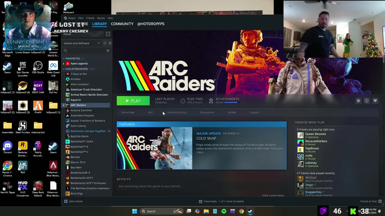Open Deep Rock Galactic shortcut
This screenshot has height=216, width=385.
pos(38,189)
